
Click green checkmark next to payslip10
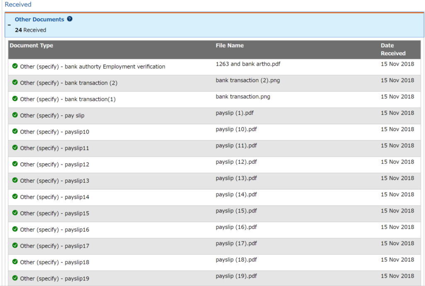click(15, 131)
